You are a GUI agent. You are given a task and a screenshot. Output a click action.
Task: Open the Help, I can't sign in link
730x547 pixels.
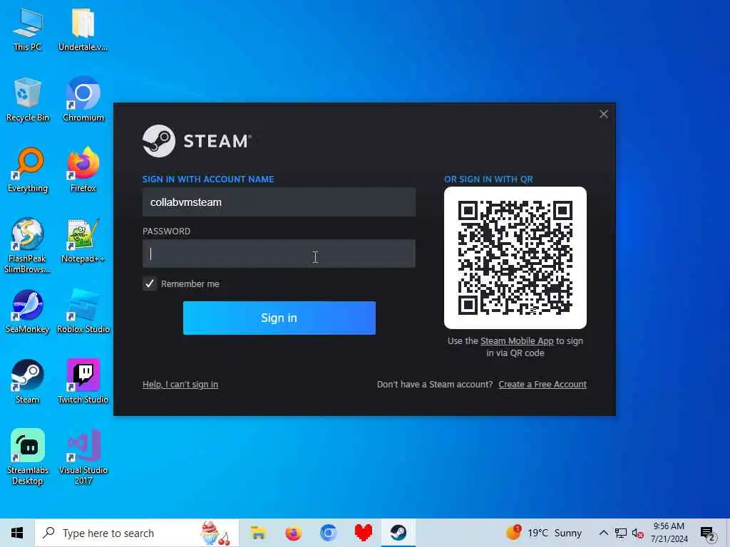tap(180, 384)
